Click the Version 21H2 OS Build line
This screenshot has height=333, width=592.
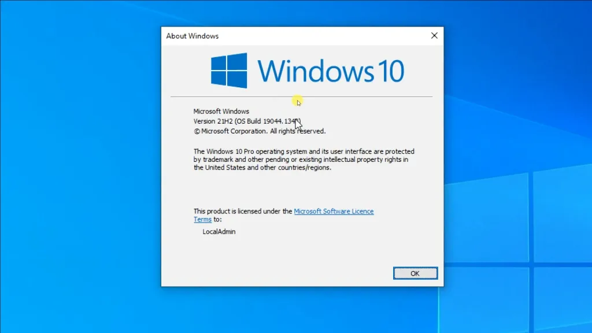coord(247,121)
